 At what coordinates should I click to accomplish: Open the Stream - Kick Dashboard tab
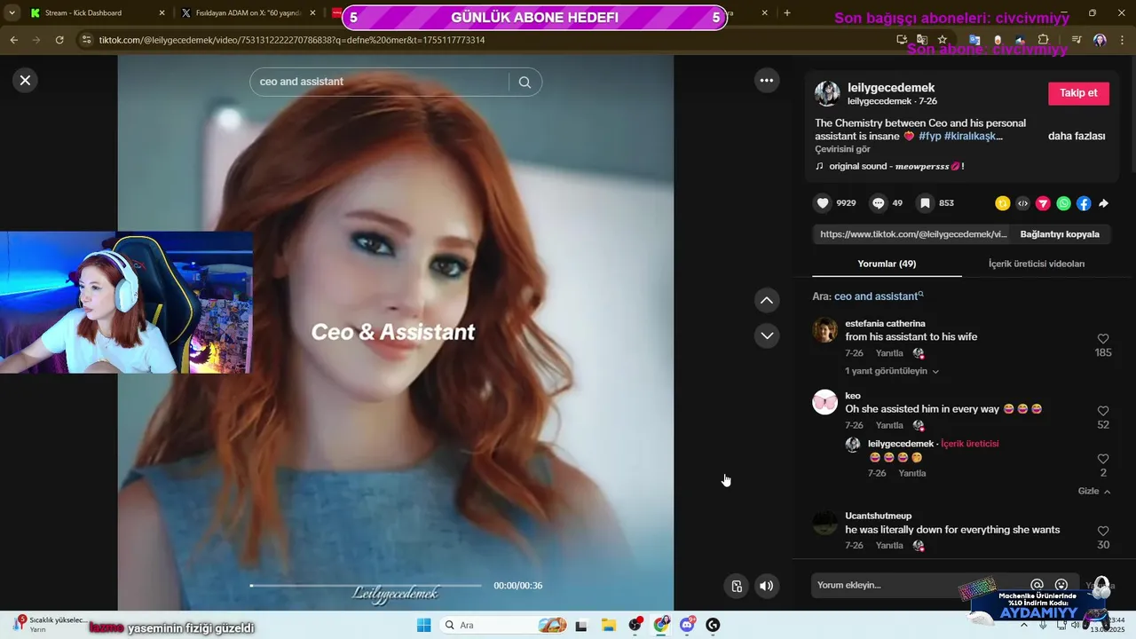[x=96, y=13]
